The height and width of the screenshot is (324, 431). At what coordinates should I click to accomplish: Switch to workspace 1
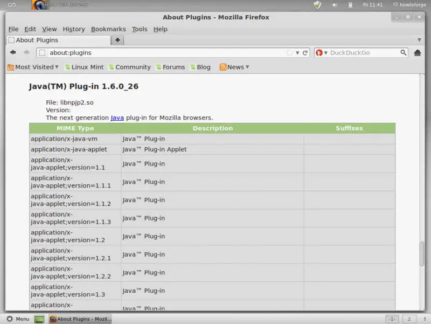[392, 319]
